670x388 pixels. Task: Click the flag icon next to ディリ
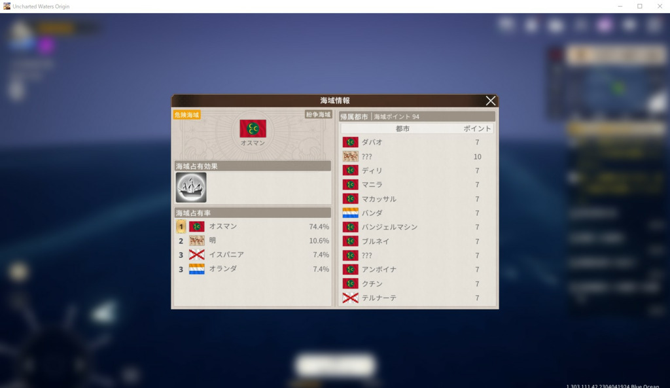click(351, 171)
